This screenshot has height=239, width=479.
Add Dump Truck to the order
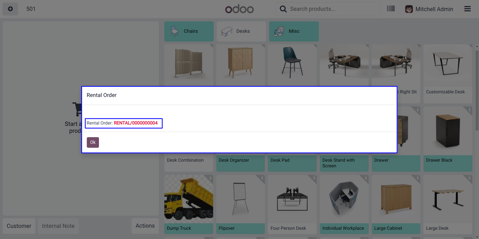click(x=189, y=204)
